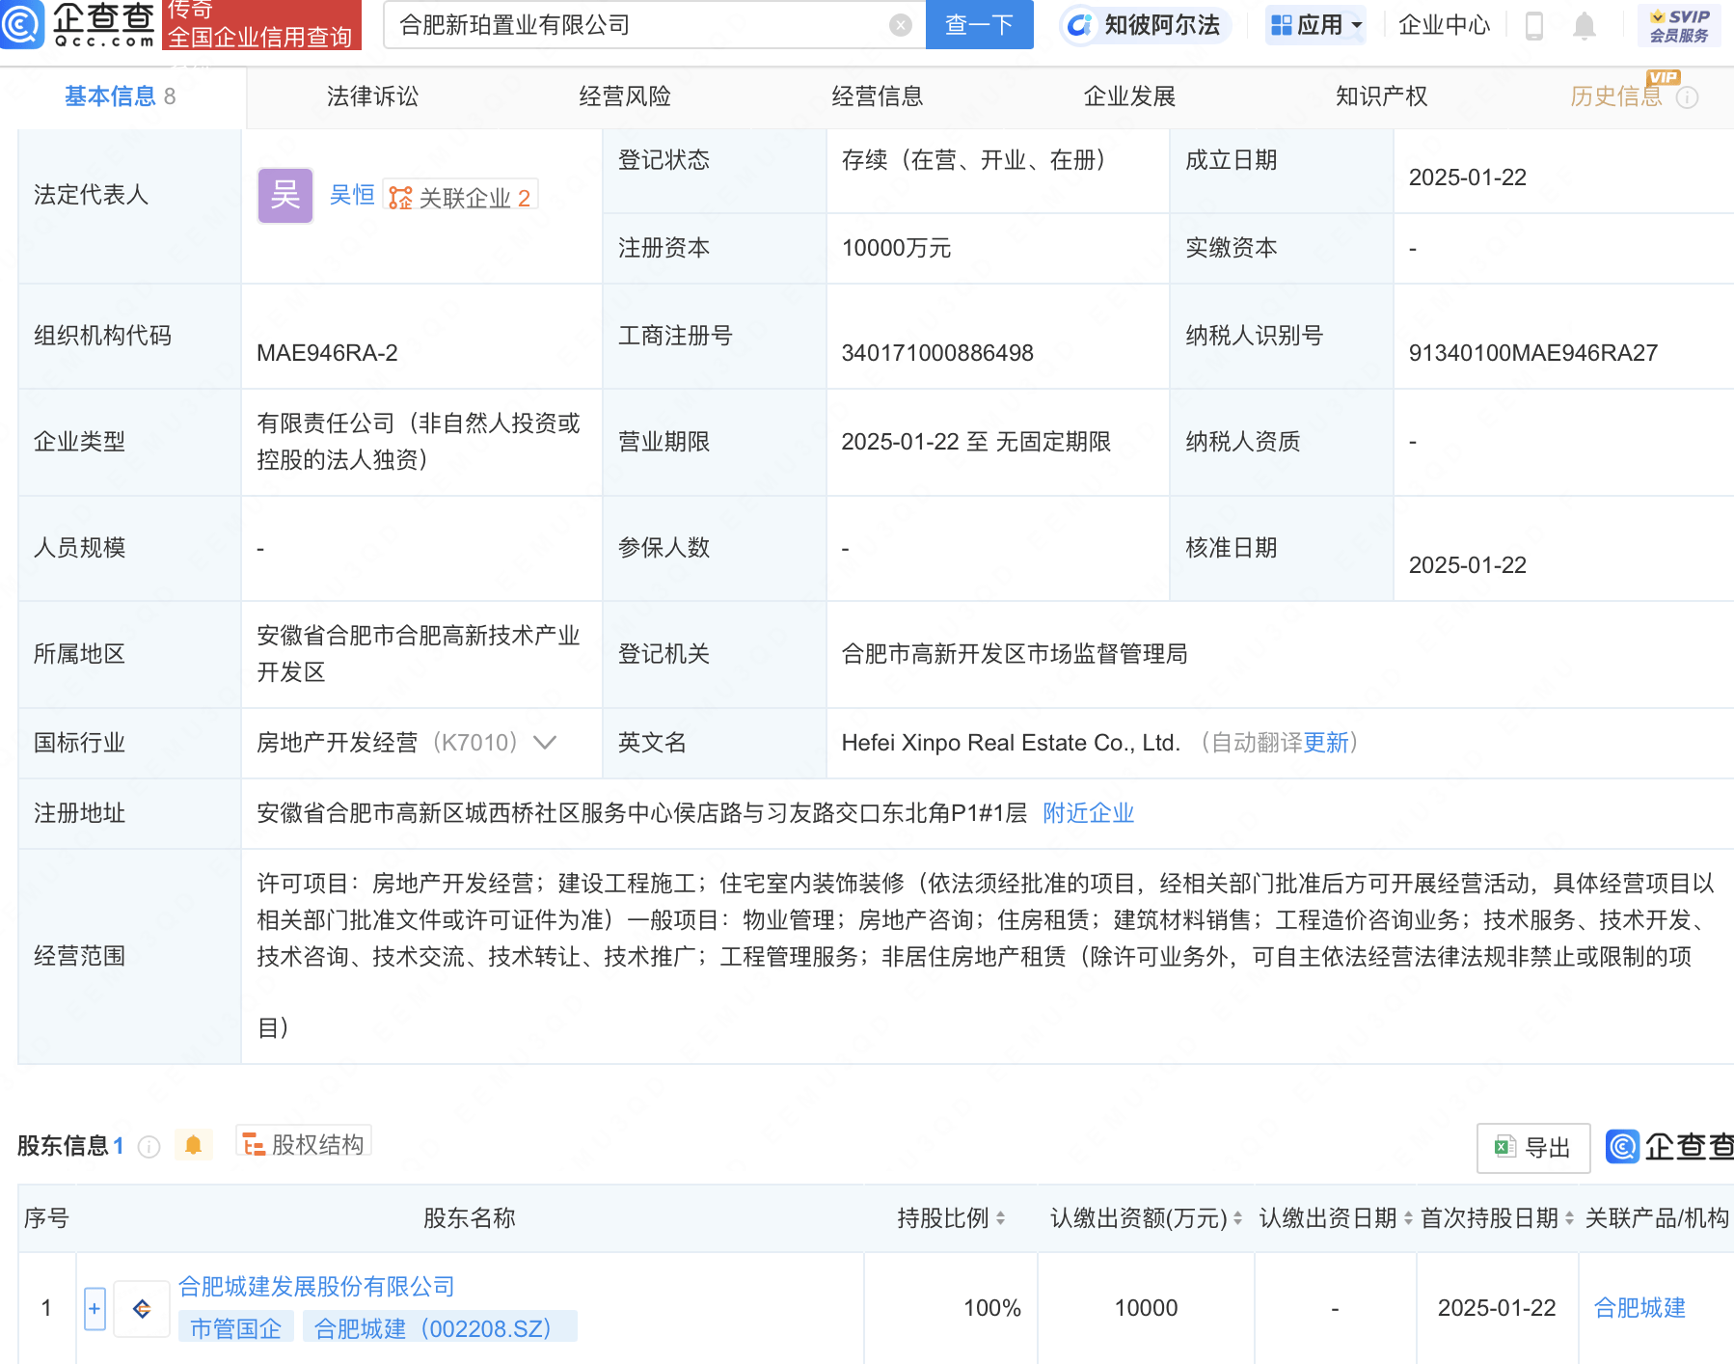Click 导出 export button

click(1533, 1147)
